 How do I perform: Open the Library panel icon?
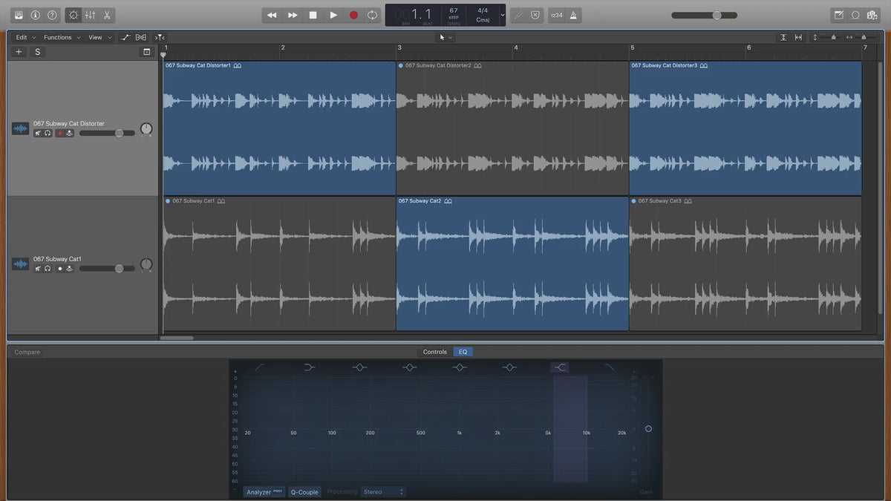19,15
